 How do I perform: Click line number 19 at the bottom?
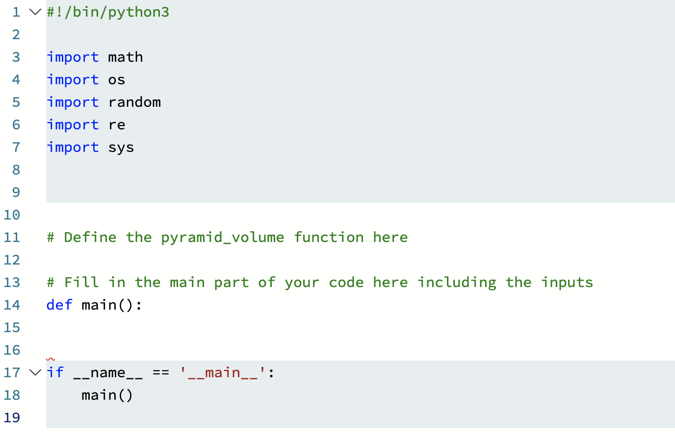coord(12,417)
